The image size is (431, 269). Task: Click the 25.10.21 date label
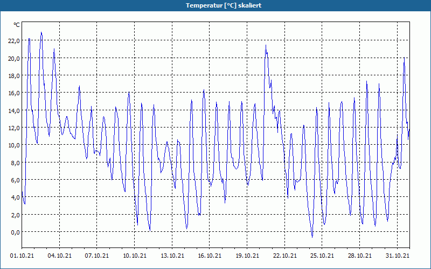[322, 256]
